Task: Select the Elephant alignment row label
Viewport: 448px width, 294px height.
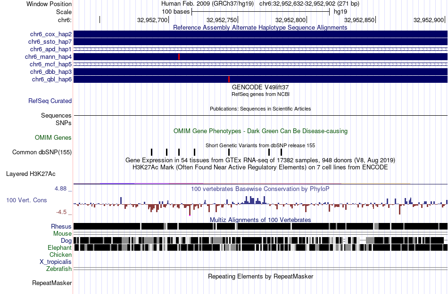Action: point(60,247)
